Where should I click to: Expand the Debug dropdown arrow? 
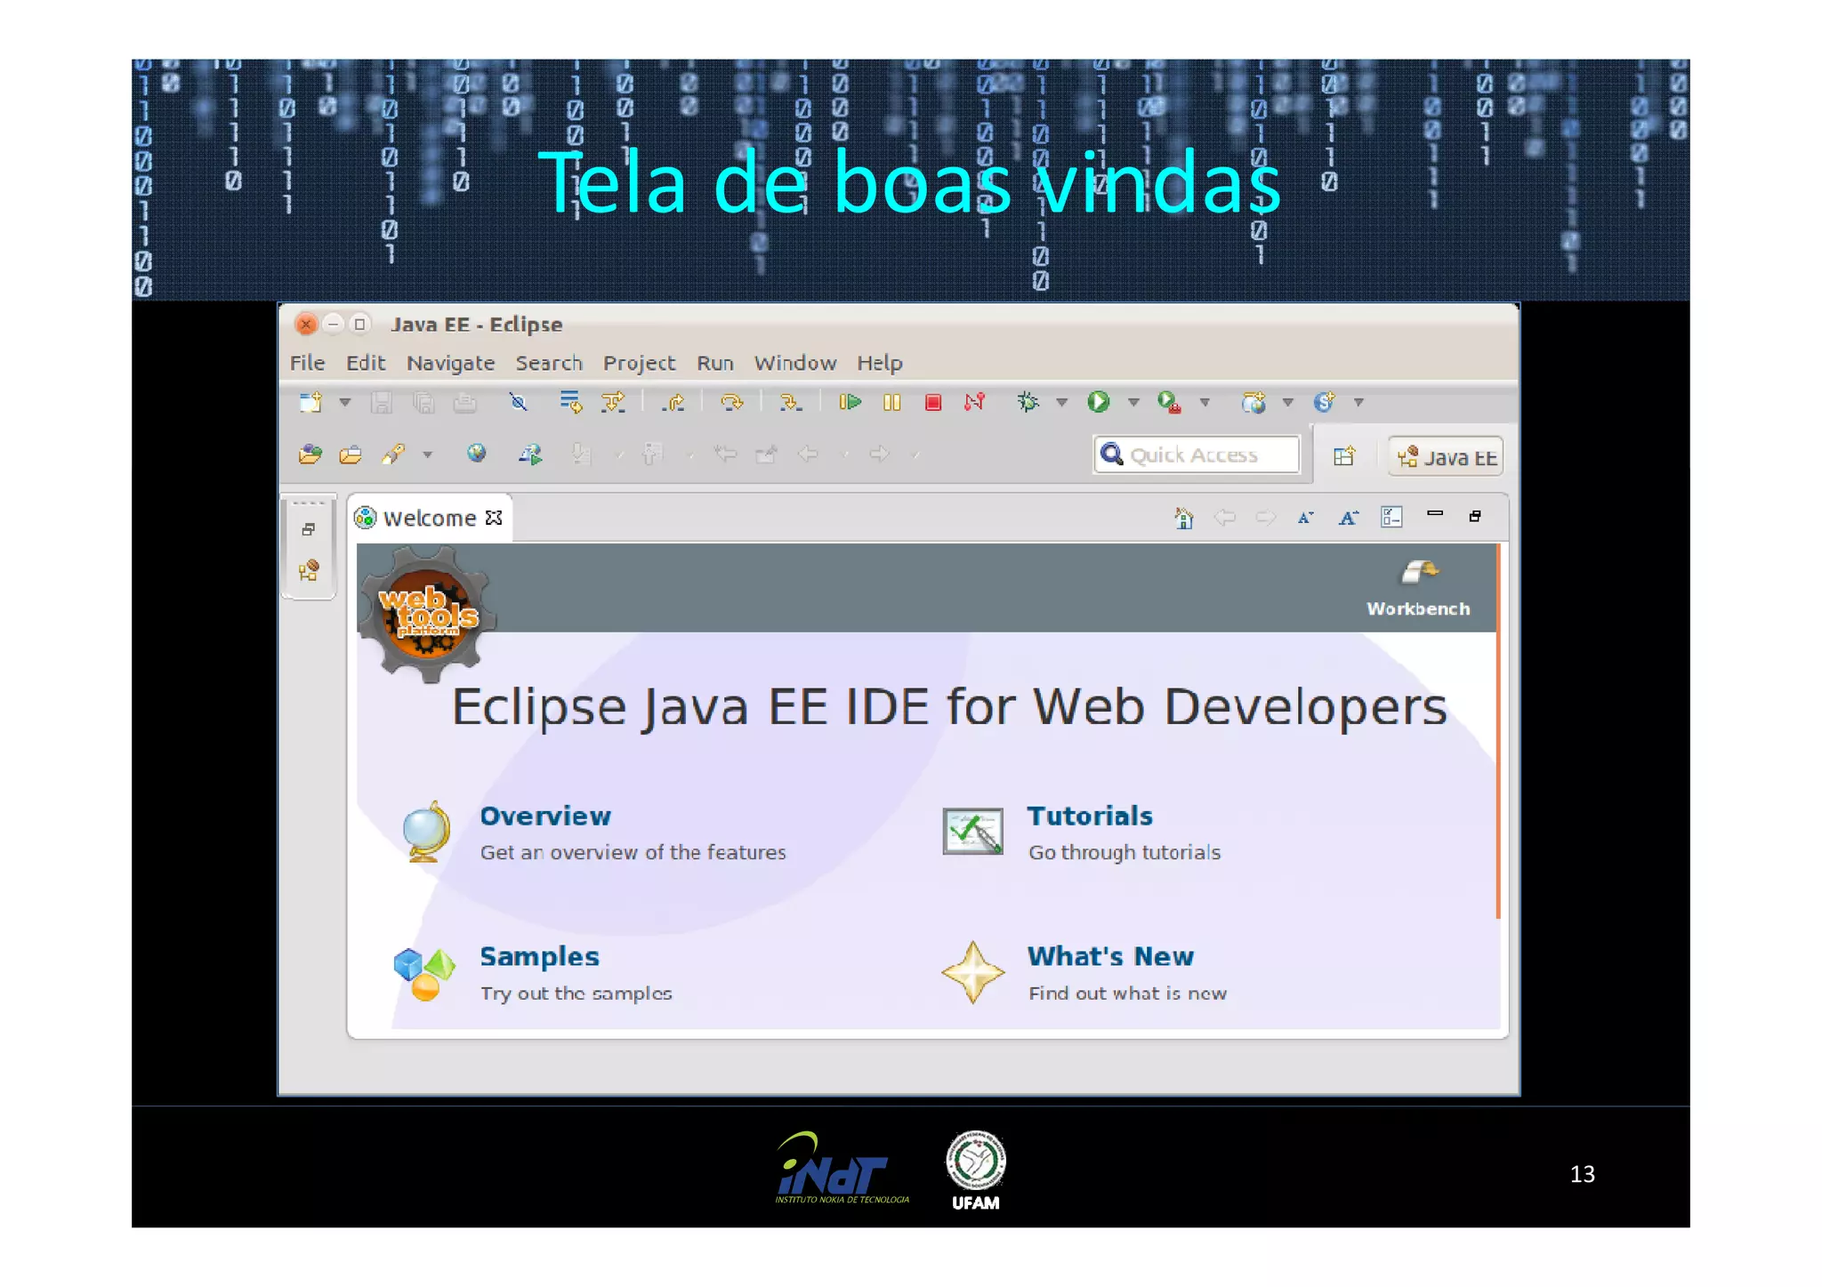coord(1061,402)
